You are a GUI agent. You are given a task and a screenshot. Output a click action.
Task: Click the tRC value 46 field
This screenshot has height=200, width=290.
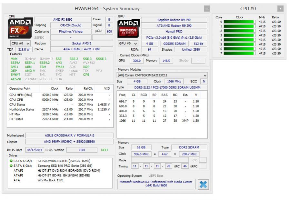tap(185, 166)
